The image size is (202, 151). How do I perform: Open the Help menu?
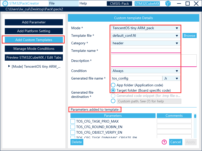pos(83,3)
